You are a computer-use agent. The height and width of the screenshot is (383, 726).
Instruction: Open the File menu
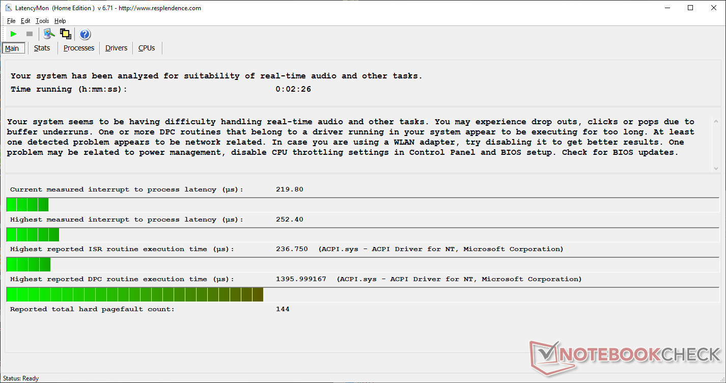coord(11,21)
